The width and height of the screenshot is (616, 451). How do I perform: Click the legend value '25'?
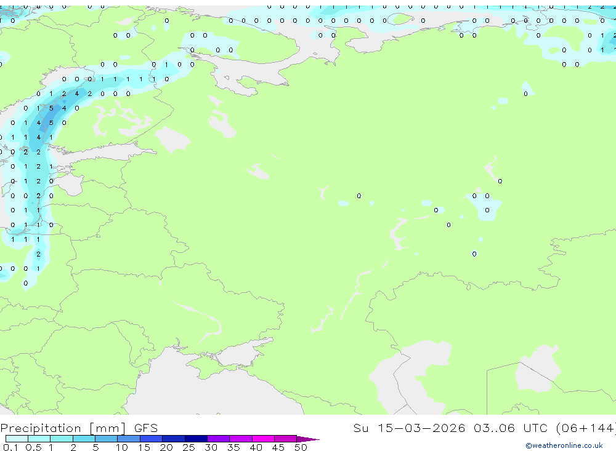click(x=188, y=447)
